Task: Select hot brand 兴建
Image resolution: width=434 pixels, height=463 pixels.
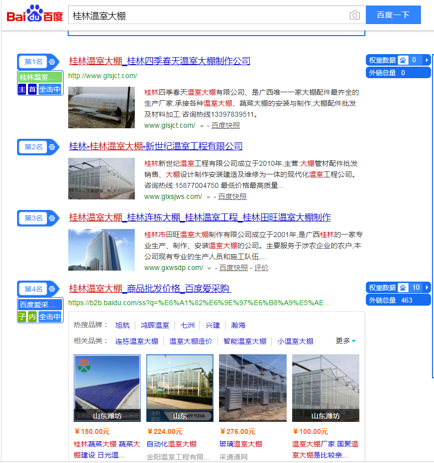Action: click(x=212, y=325)
